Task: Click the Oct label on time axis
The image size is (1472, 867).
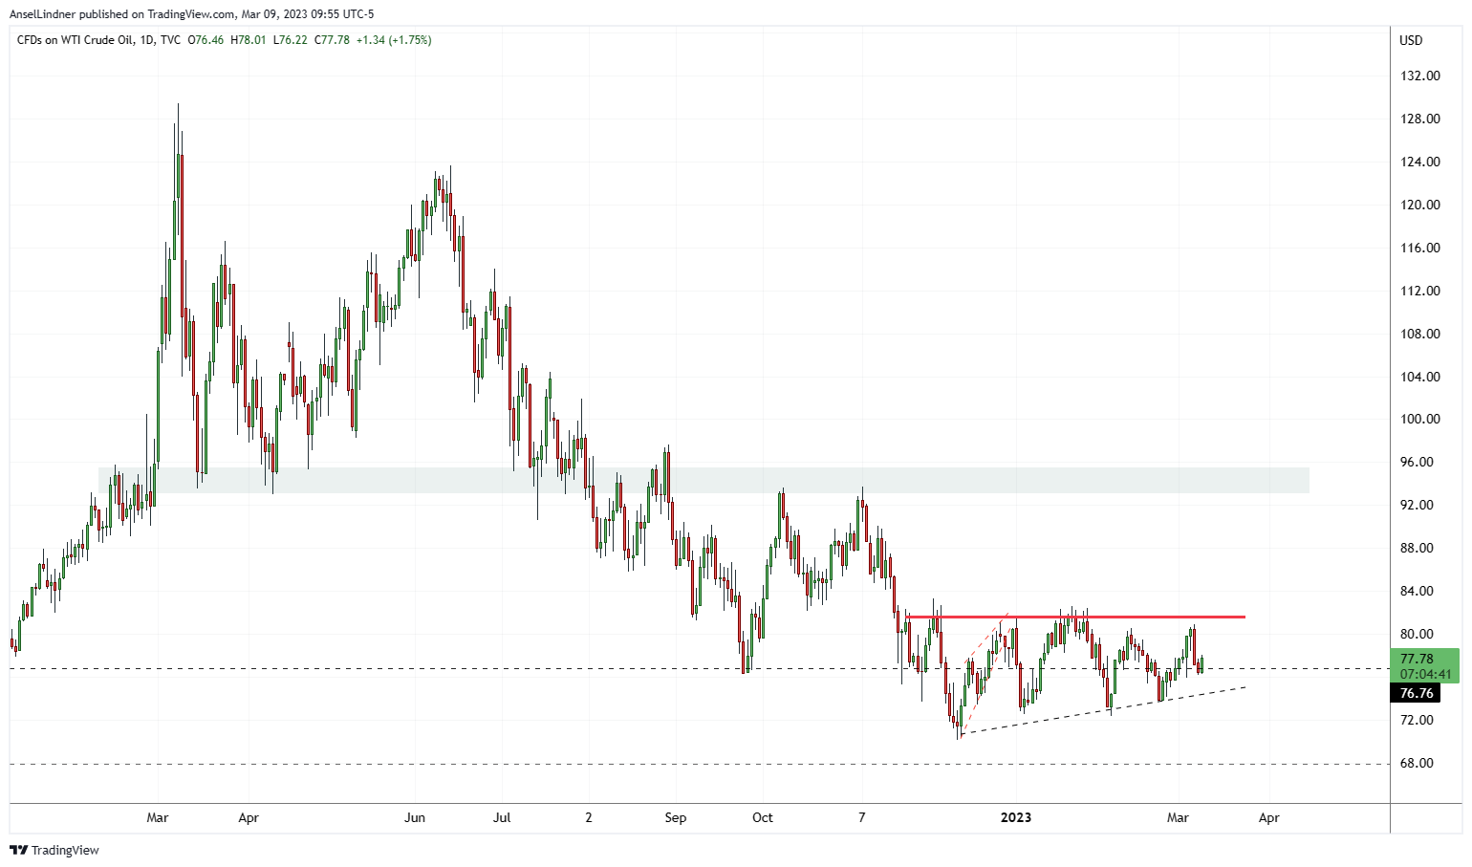Action: pos(763,817)
